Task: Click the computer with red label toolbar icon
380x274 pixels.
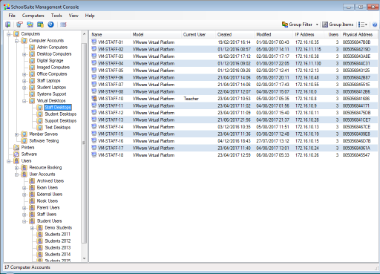Action: [19, 25]
